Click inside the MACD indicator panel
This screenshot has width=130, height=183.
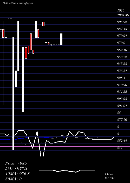(71, 170)
